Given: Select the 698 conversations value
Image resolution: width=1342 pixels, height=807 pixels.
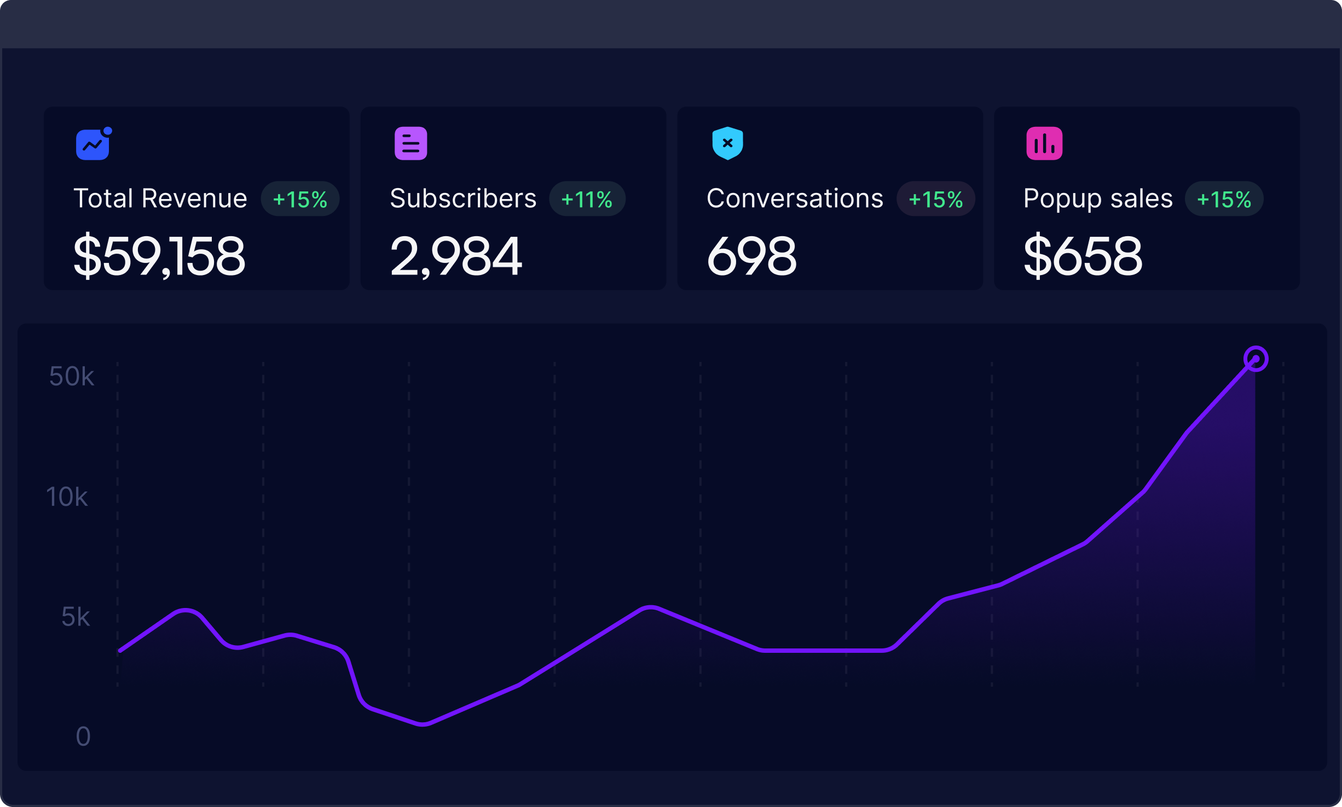Looking at the screenshot, I should (752, 256).
